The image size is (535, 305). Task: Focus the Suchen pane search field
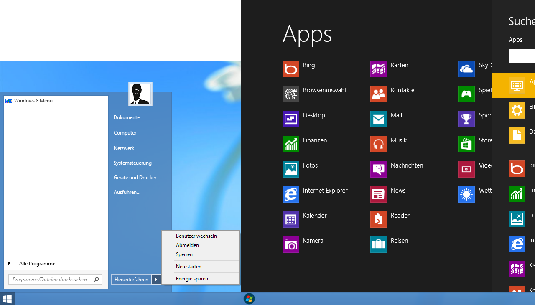(x=522, y=56)
